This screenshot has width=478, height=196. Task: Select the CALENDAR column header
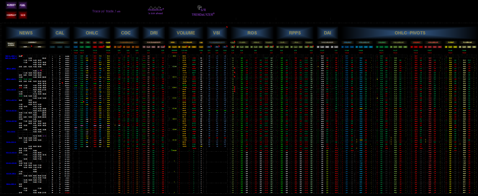[x=60, y=42]
